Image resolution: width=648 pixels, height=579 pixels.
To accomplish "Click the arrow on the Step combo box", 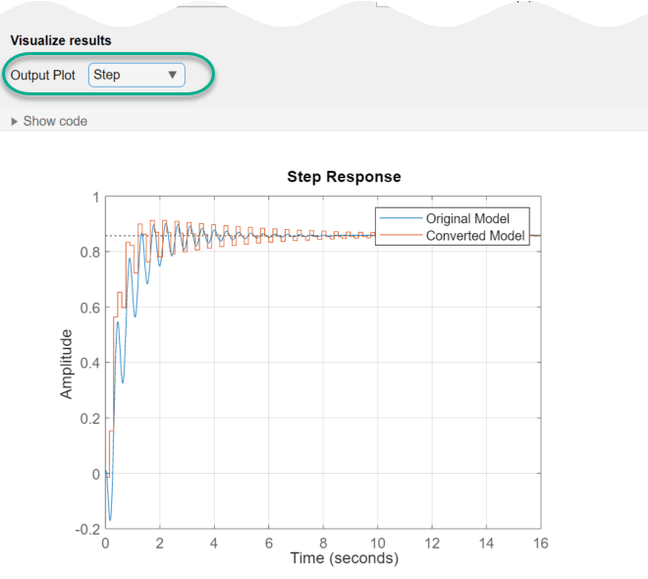I will click(172, 75).
